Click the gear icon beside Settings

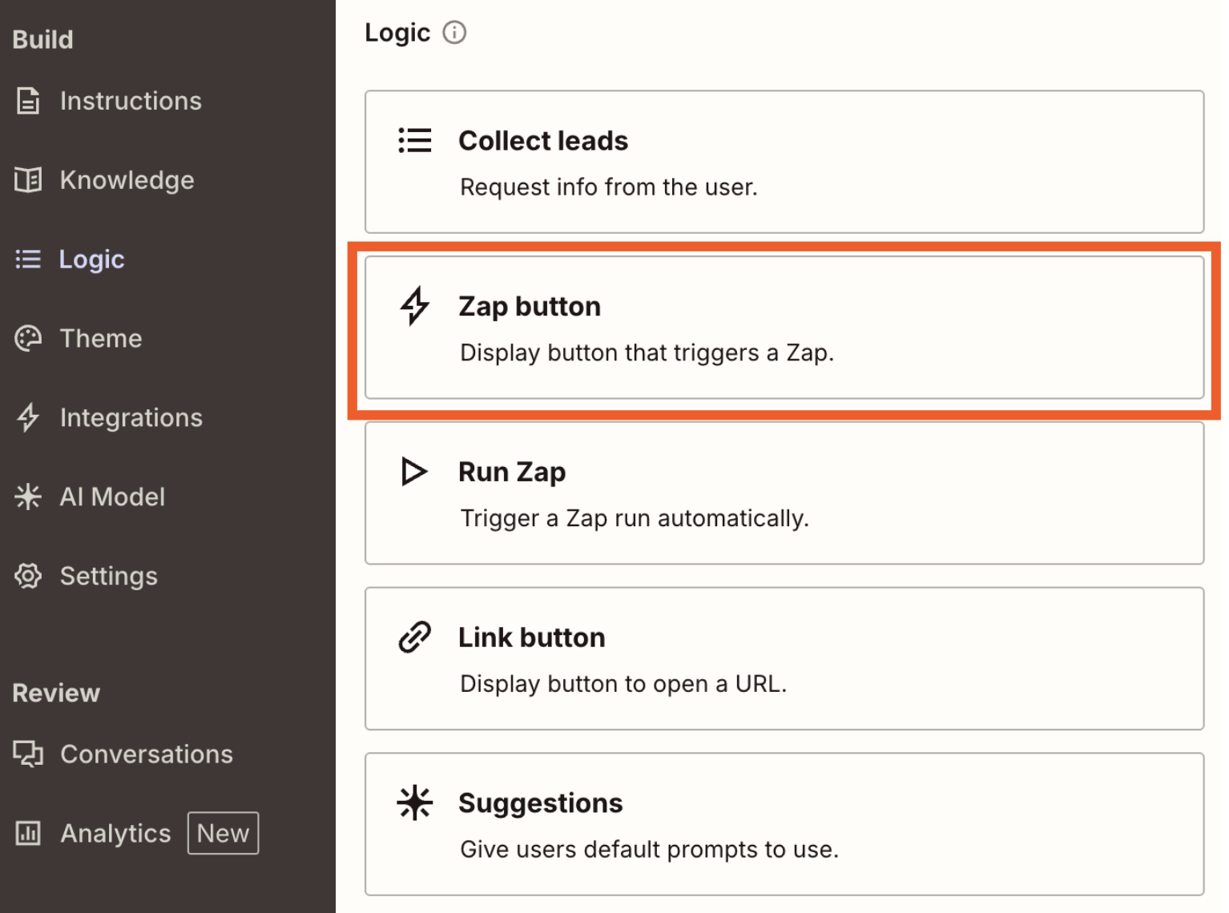click(x=27, y=576)
